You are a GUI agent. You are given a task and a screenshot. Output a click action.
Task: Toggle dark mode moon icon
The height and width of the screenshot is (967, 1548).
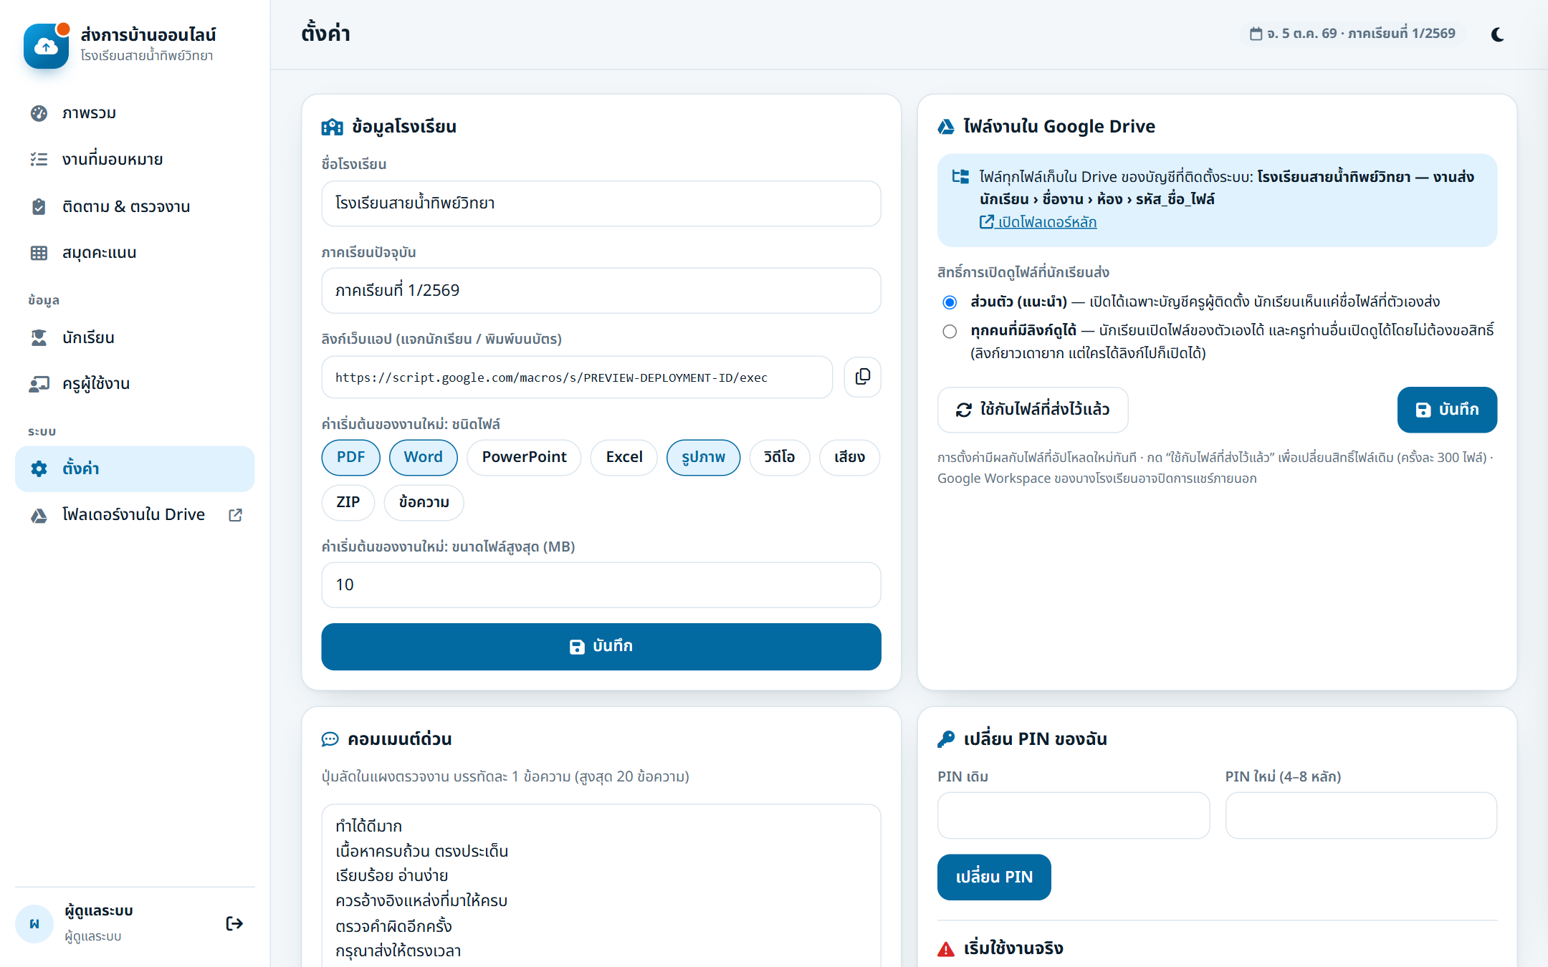pyautogui.click(x=1497, y=34)
